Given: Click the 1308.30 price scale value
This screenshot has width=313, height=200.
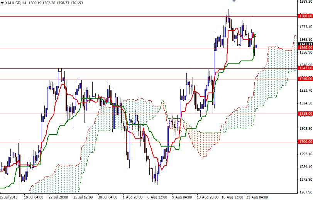Looking at the screenshot, I should (x=306, y=129).
